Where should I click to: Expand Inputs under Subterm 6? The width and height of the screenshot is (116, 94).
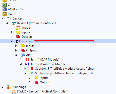coord(30,78)
